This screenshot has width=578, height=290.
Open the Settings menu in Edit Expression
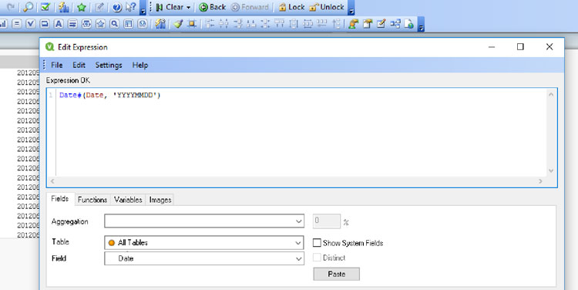[109, 65]
